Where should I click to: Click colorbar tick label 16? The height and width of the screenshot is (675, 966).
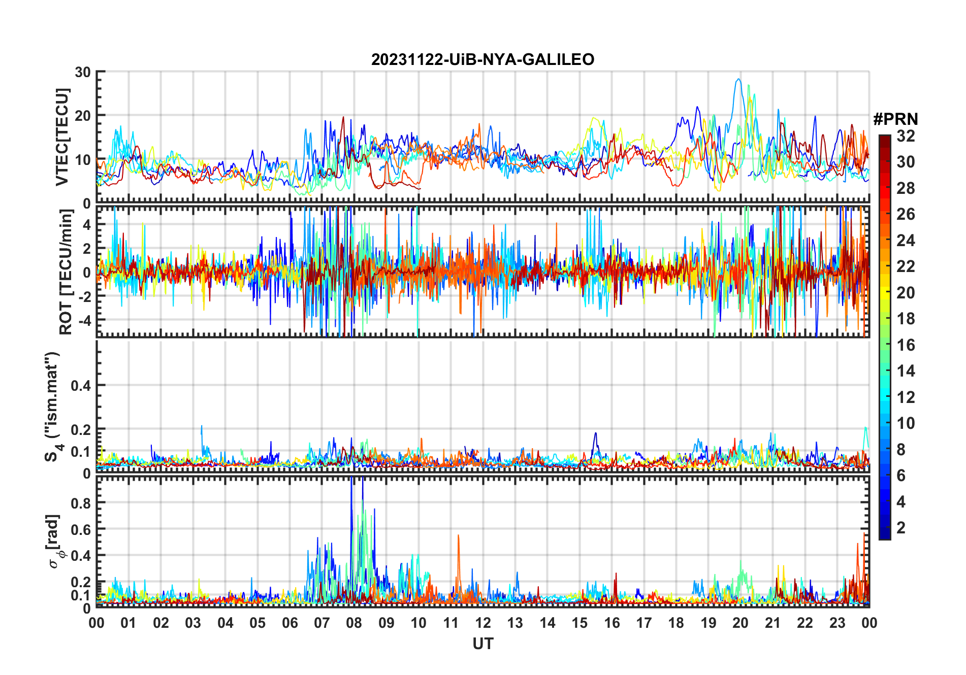point(906,345)
